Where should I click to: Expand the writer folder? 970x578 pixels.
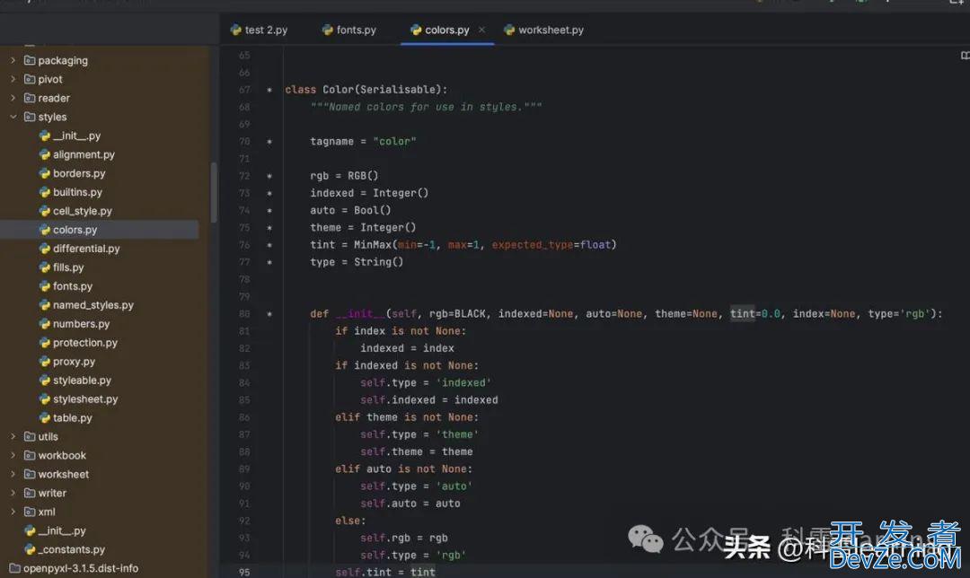point(13,494)
